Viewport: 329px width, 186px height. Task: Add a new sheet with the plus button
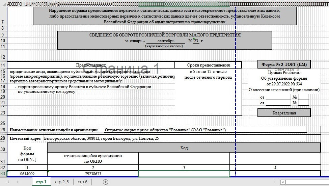coord(106,182)
